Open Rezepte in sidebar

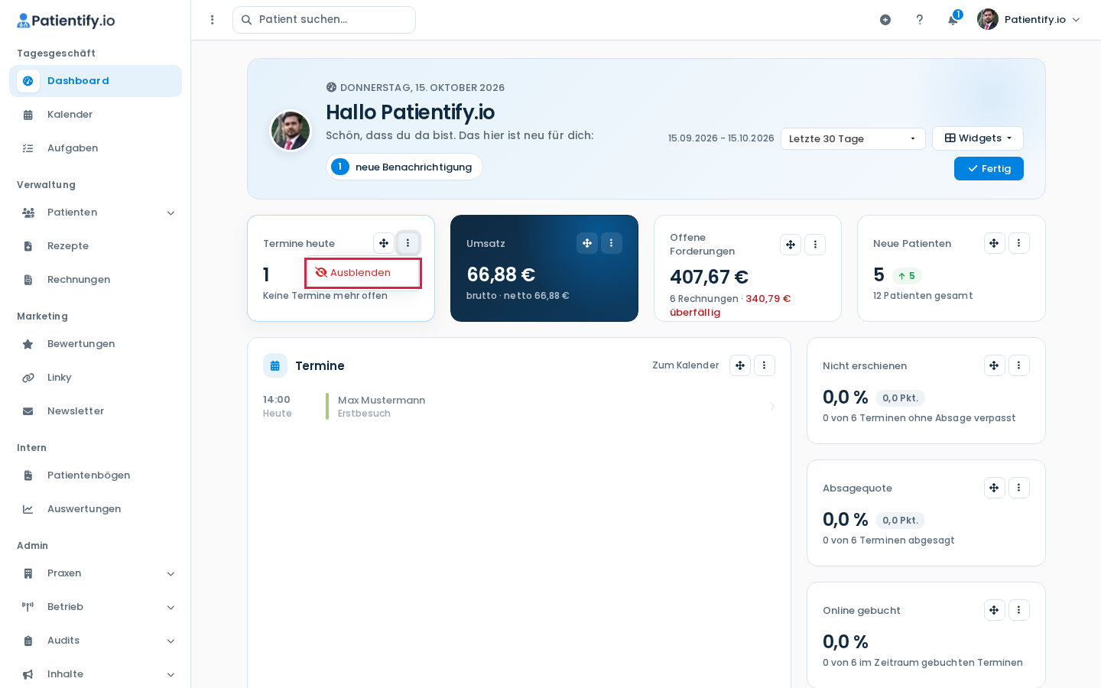[96, 246]
